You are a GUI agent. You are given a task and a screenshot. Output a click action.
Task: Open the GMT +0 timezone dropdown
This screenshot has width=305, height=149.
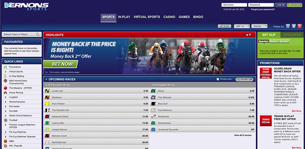click(242, 26)
